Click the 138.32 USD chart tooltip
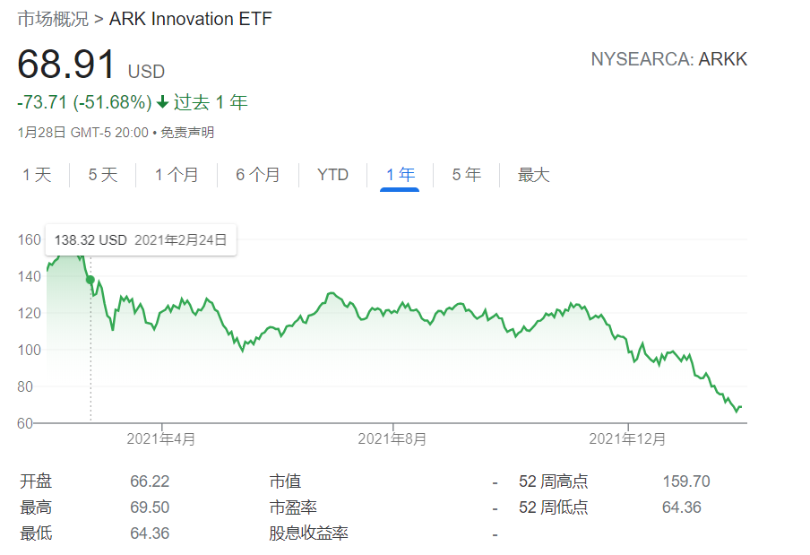Image resolution: width=810 pixels, height=555 pixels. (140, 240)
